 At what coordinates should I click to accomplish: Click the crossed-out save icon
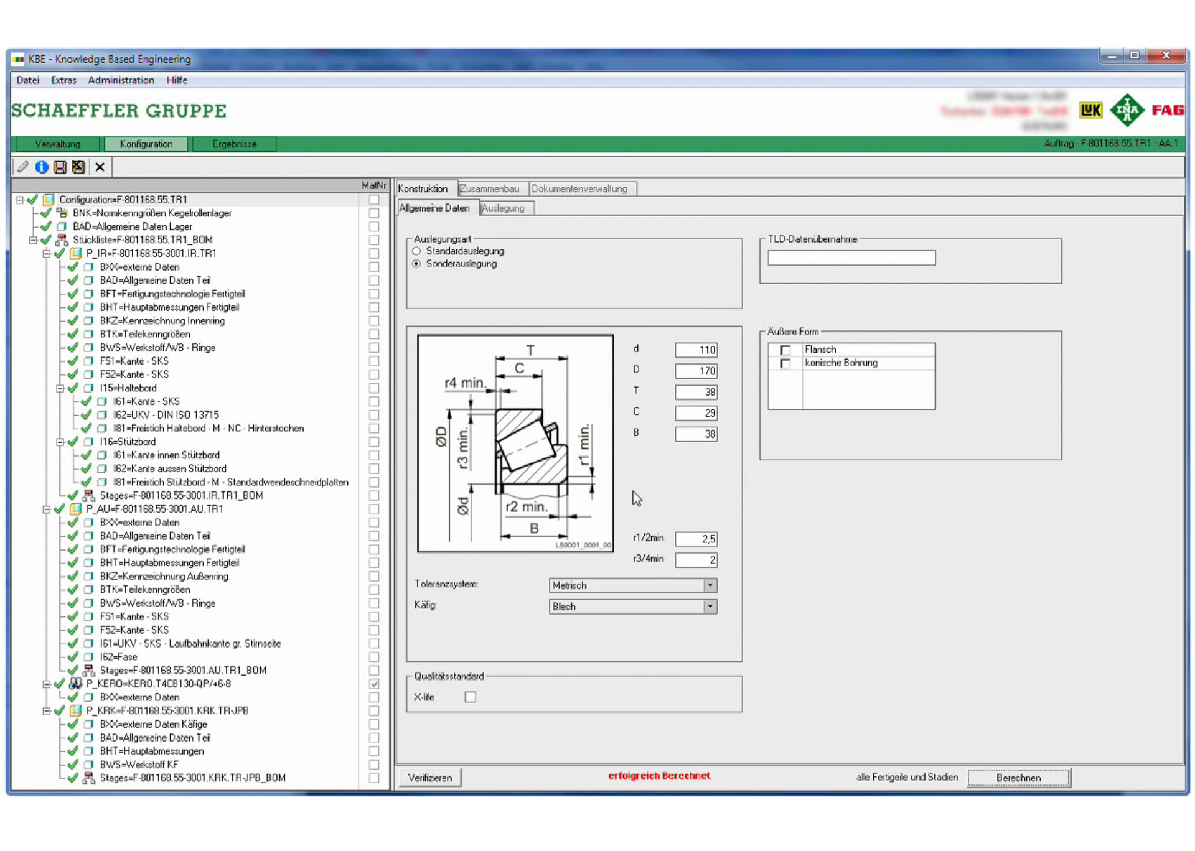click(x=78, y=167)
